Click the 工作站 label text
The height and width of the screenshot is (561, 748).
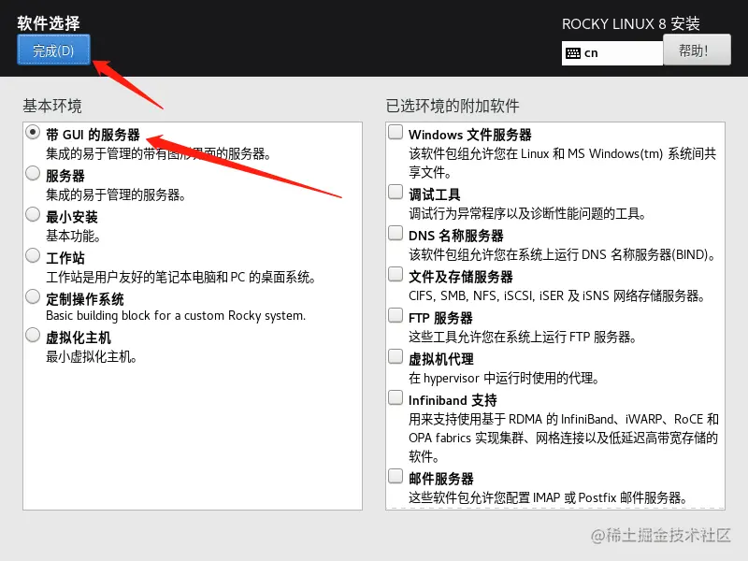[65, 258]
